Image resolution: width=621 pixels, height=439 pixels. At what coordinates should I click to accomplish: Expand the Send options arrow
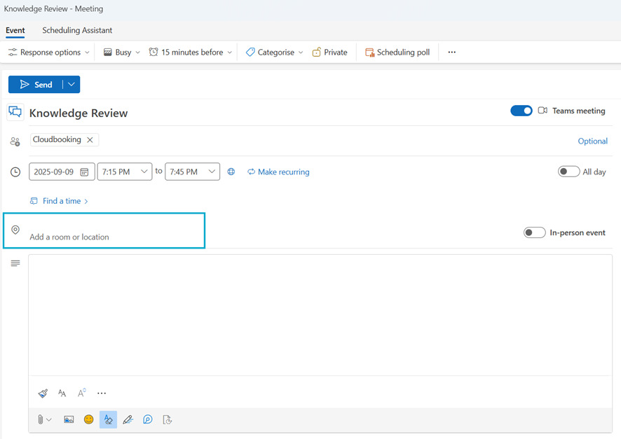point(71,85)
